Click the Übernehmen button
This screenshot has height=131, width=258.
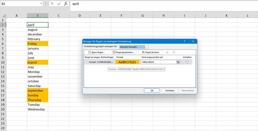click(188, 90)
